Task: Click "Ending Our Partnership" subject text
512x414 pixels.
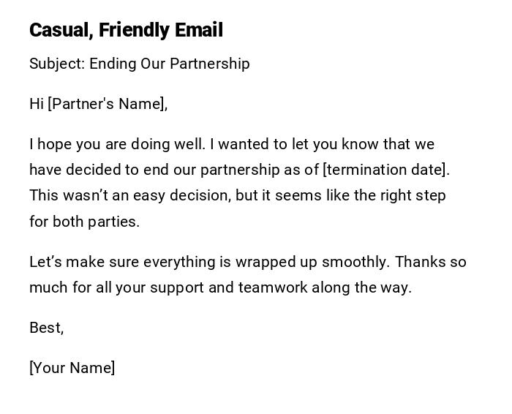Action: pyautogui.click(x=170, y=64)
